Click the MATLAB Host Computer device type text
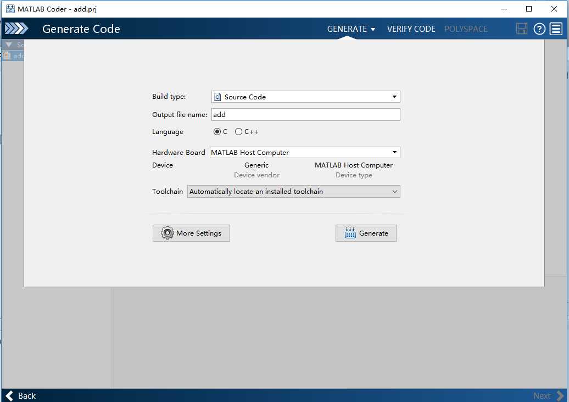 354,165
